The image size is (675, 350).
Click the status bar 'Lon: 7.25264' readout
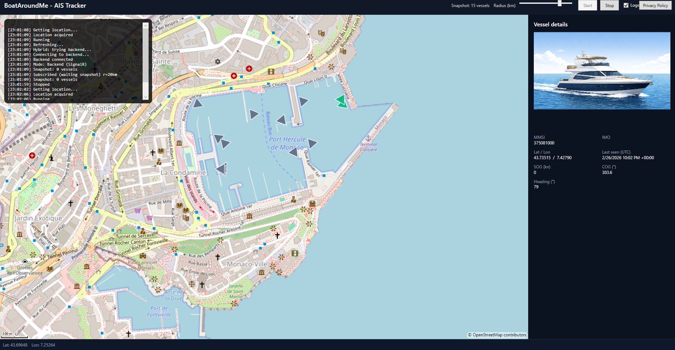click(43, 344)
